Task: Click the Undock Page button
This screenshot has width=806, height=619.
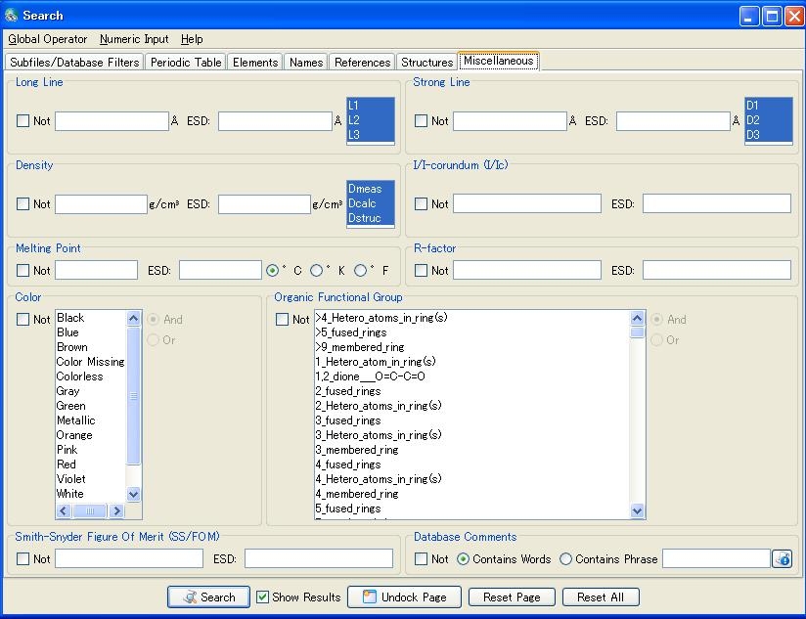Action: (404, 597)
